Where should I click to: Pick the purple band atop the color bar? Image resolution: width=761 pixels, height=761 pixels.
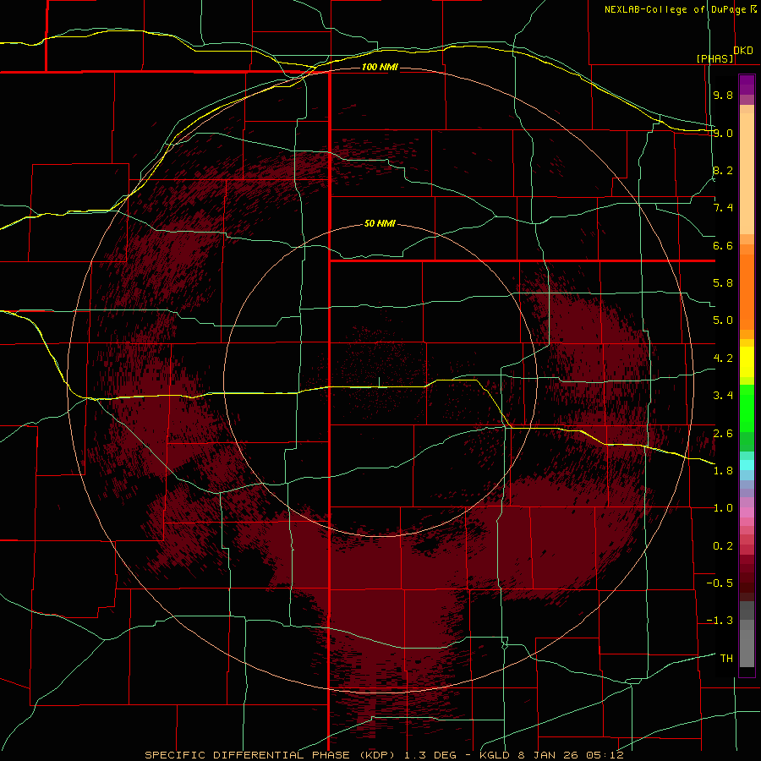point(747,85)
